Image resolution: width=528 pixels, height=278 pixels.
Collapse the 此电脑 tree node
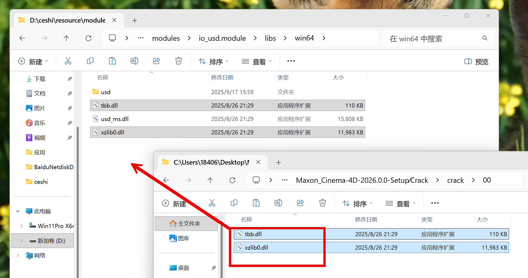pos(18,211)
